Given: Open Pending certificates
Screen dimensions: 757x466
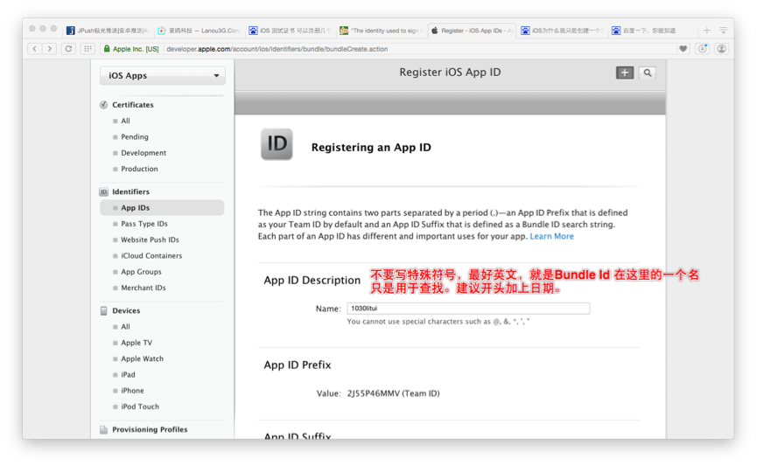Looking at the screenshot, I should [x=135, y=137].
